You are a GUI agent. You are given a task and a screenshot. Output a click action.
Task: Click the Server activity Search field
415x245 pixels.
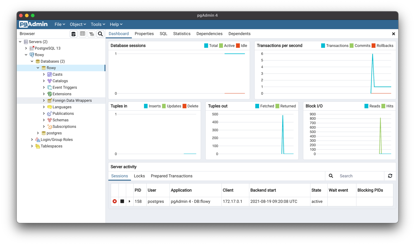[x=360, y=176]
